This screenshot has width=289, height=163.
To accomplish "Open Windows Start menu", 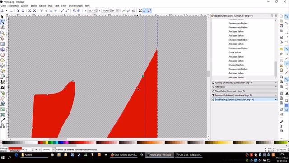I will [x=3, y=158].
